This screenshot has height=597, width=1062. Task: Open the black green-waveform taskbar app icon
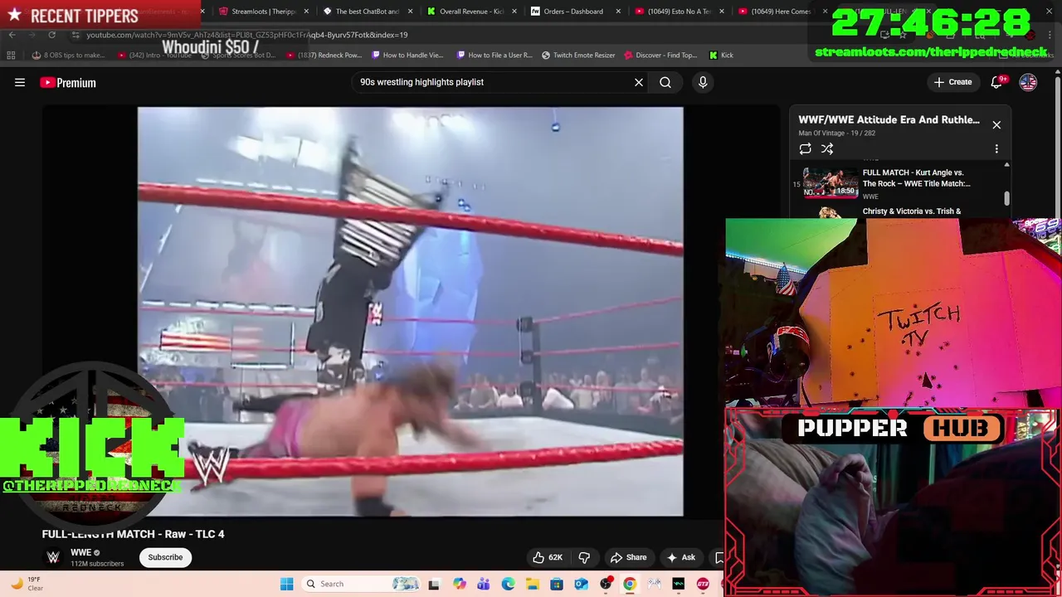click(678, 584)
